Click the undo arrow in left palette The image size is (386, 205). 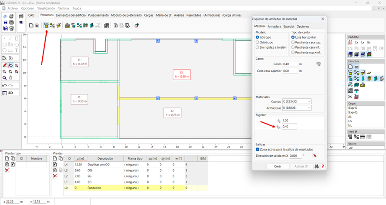tap(4, 85)
